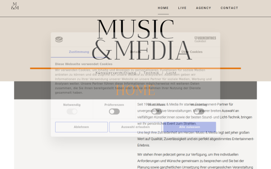Navigate to CONTACT in the header
The width and height of the screenshot is (271, 169).
(x=229, y=8)
